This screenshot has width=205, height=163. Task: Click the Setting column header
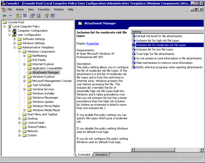167,32
